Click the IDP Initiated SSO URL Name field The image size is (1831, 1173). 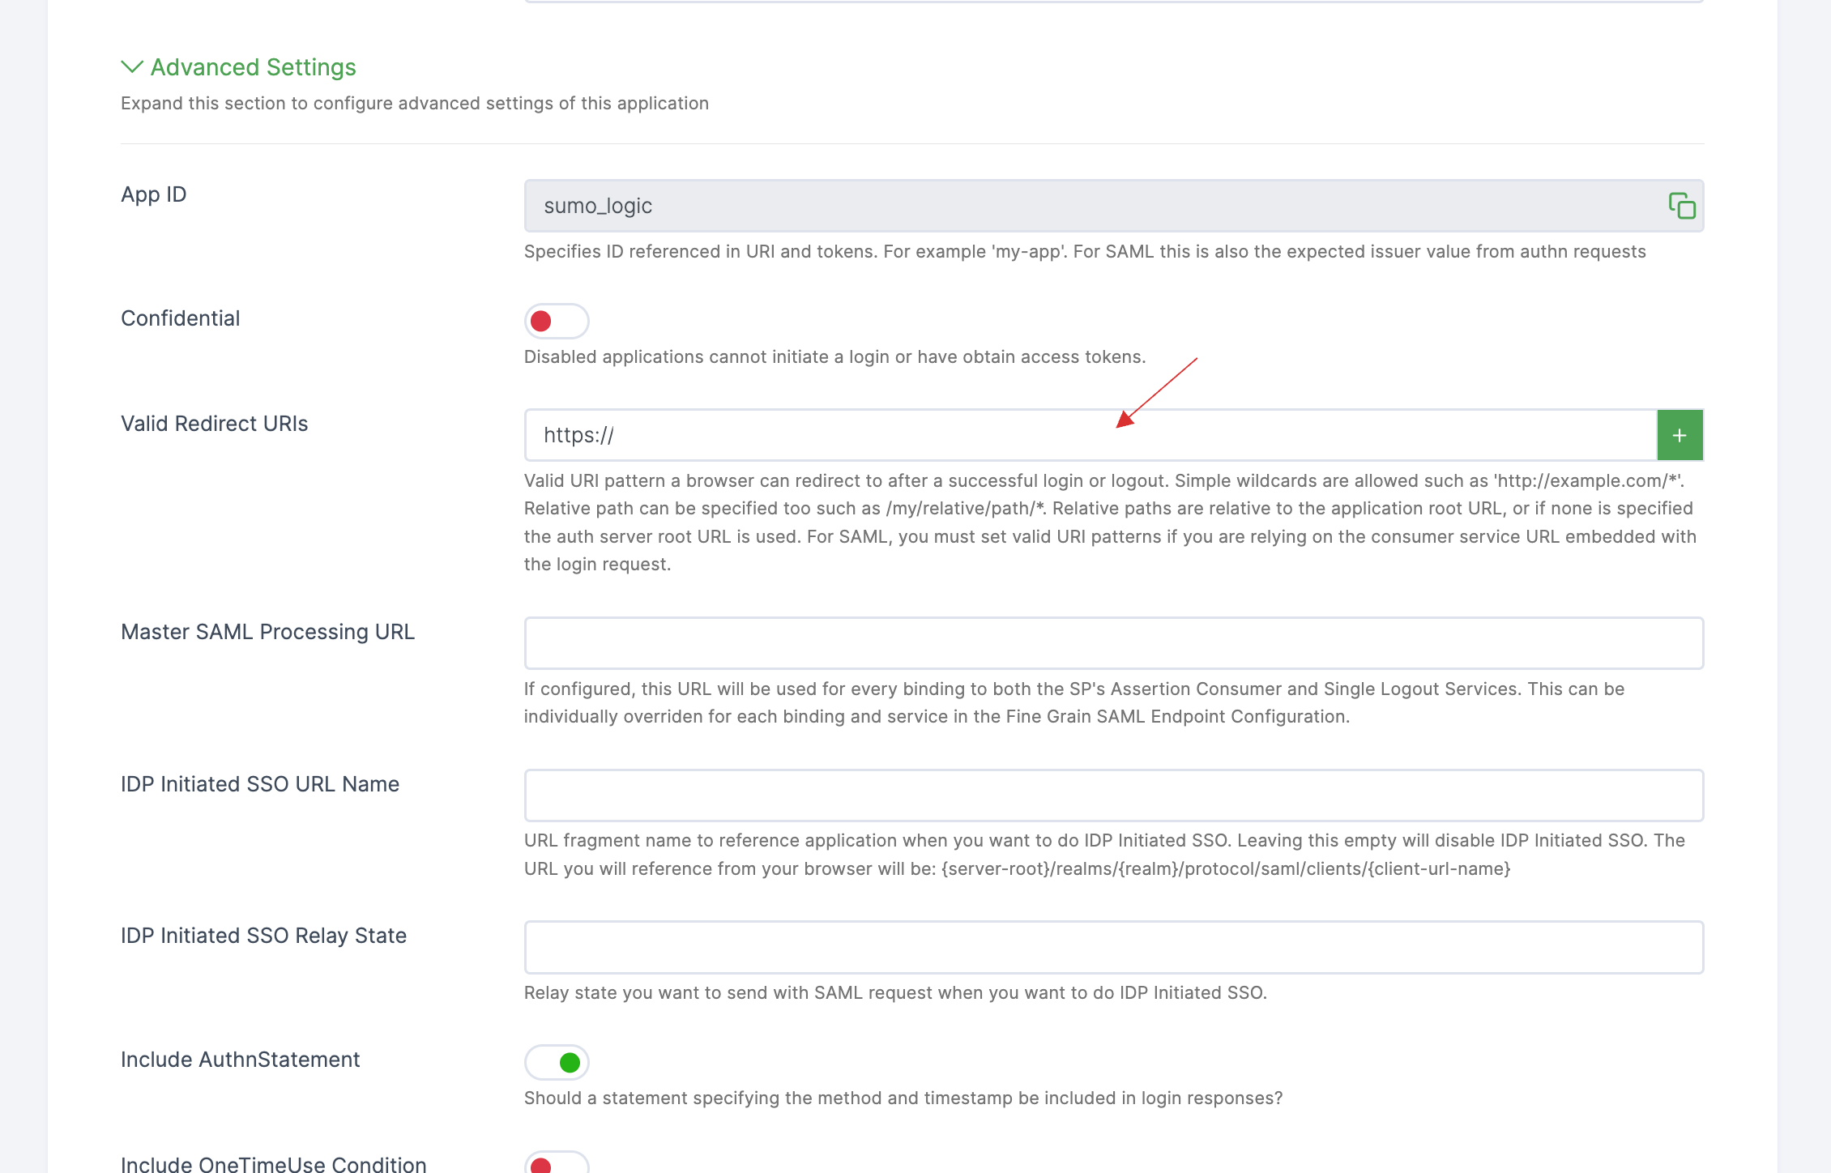1113,794
